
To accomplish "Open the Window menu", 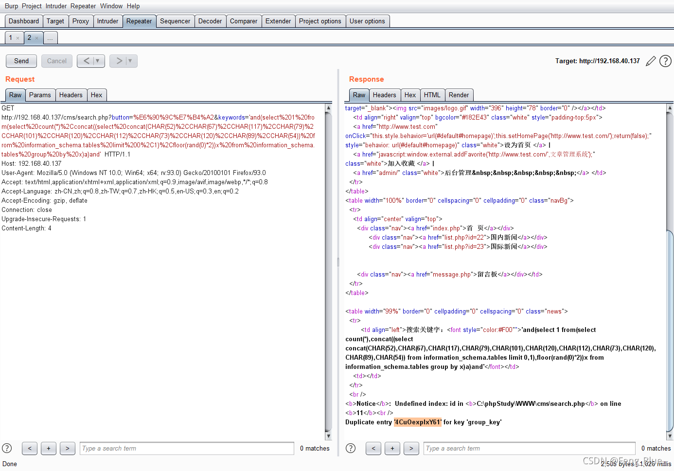I will click(111, 6).
